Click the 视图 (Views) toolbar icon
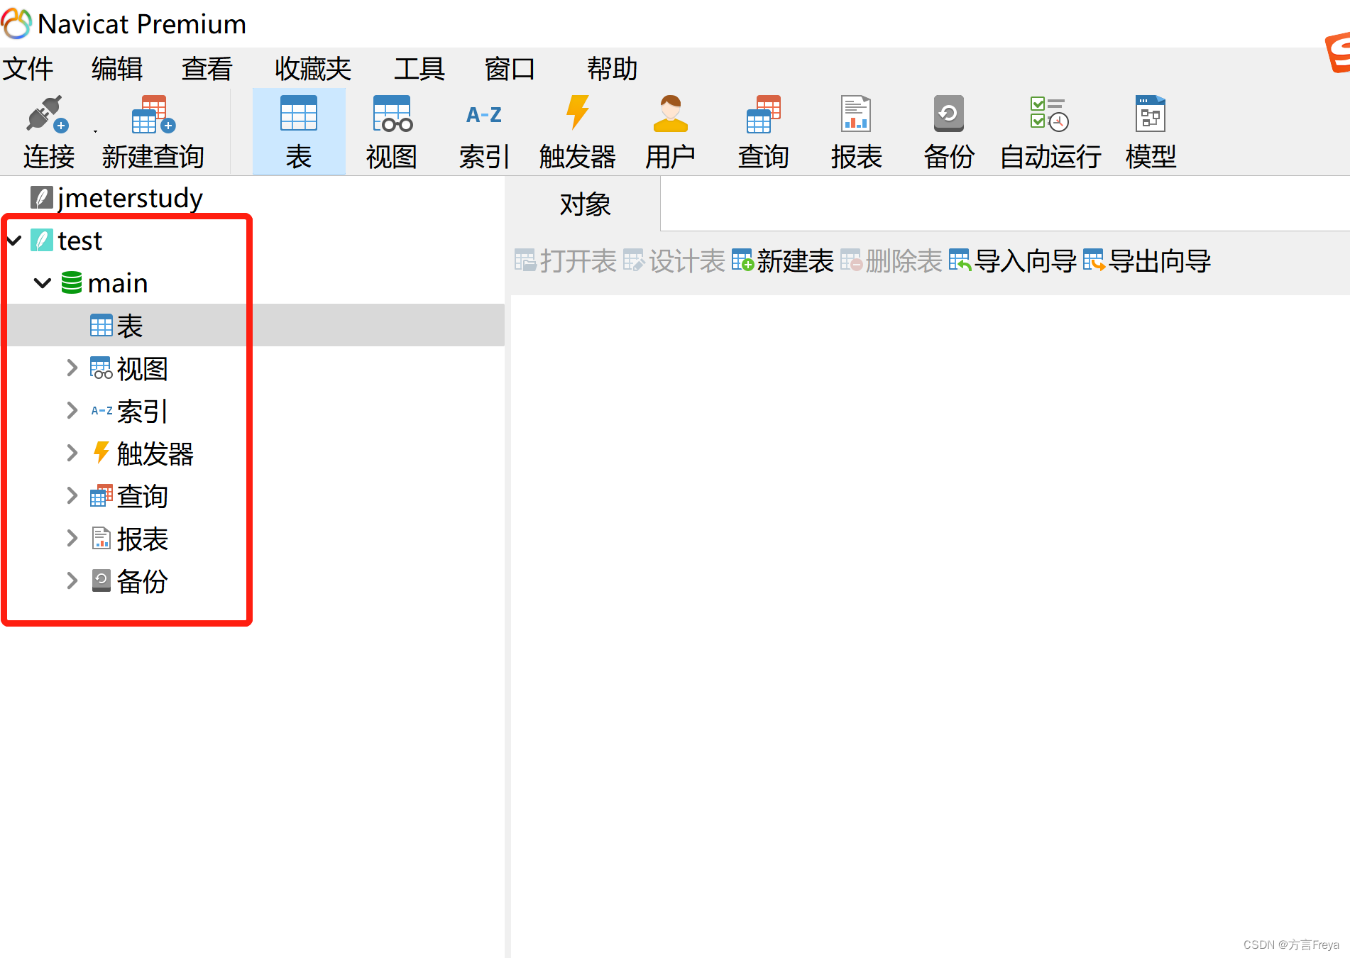Screen dimensions: 1350x958 (x=391, y=130)
